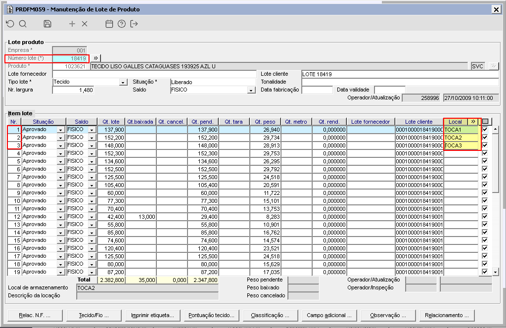Save using the floppy disk icon
The width and height of the screenshot is (506, 328).
tap(47, 24)
